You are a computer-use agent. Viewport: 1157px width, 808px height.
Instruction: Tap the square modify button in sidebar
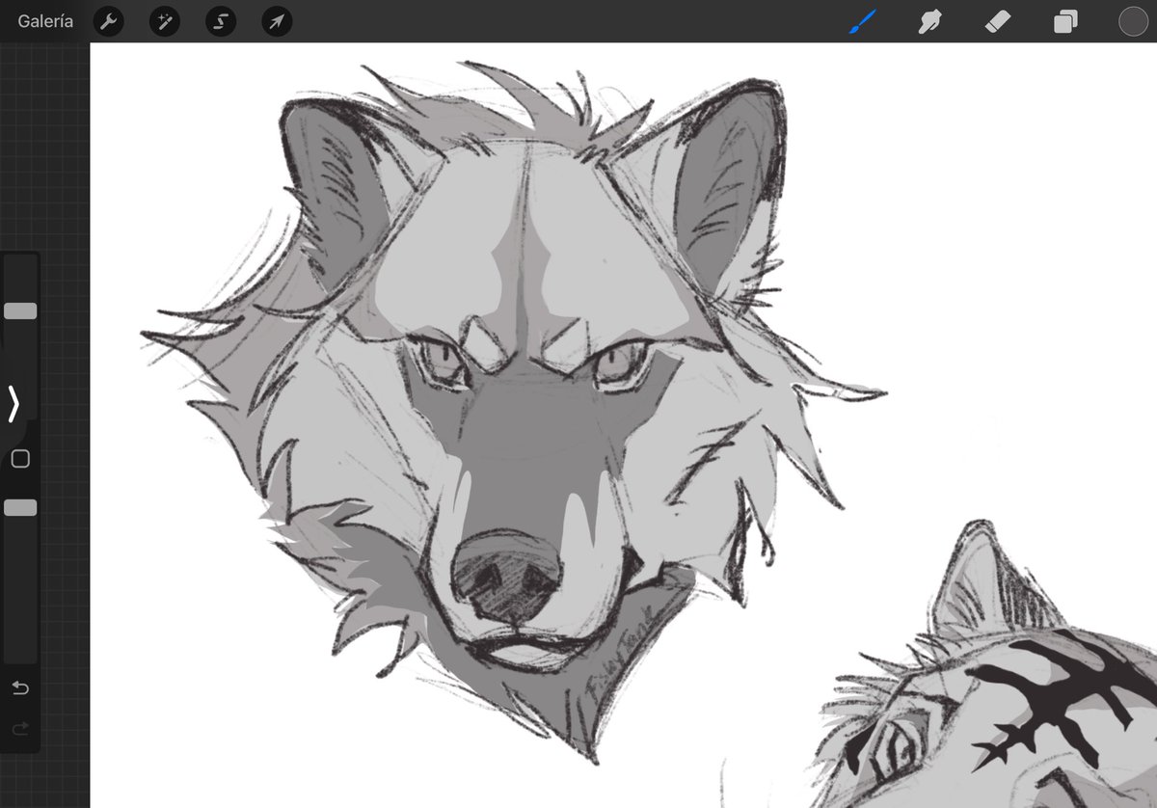point(20,459)
